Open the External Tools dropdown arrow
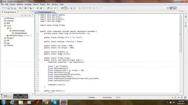Viewport: 188px width, 105px height. coord(33,8)
